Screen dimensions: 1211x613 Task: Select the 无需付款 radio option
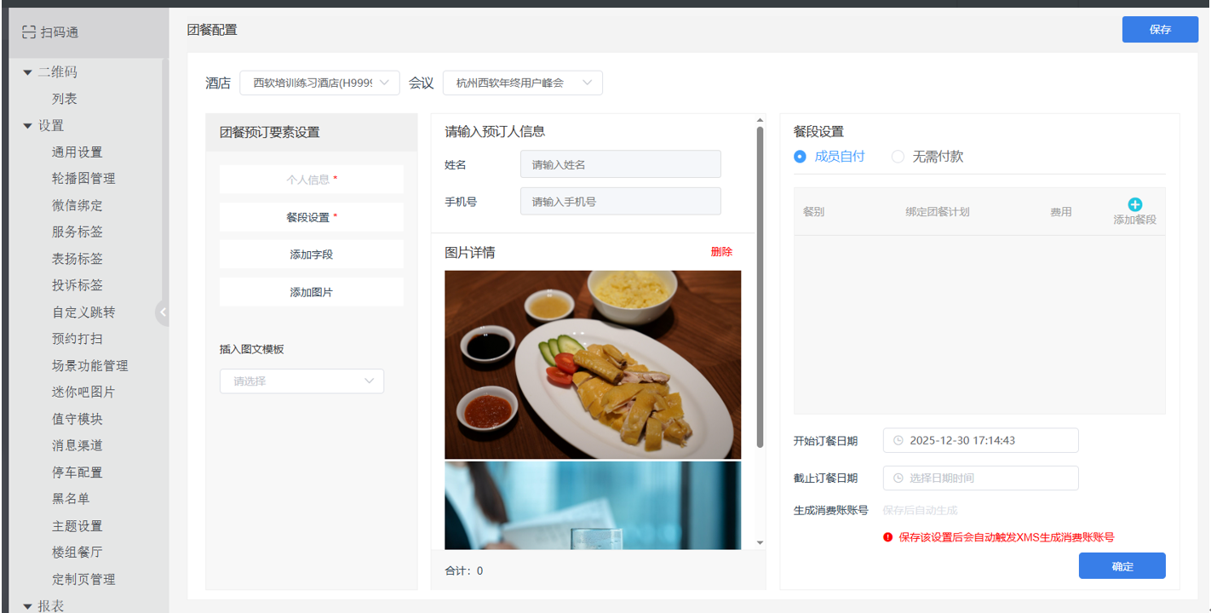(898, 157)
